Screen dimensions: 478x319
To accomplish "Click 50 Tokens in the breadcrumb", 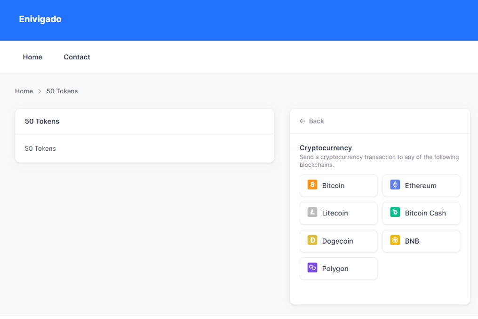I will pyautogui.click(x=62, y=91).
